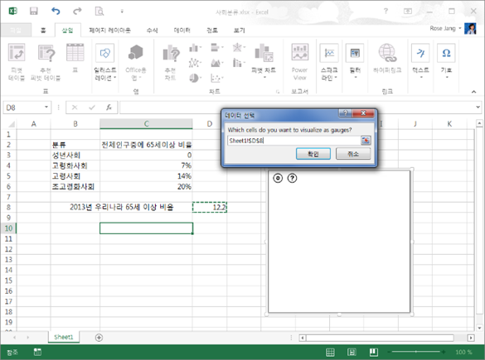Open the Filter group button
Screen dimensions: 485x360
[x=355, y=61]
